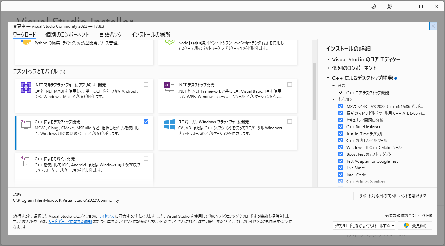The width and height of the screenshot is (445, 246).
Task: Uncheck 最新の v143 ビルド ツール用 C++ ATL option
Action: (341, 113)
